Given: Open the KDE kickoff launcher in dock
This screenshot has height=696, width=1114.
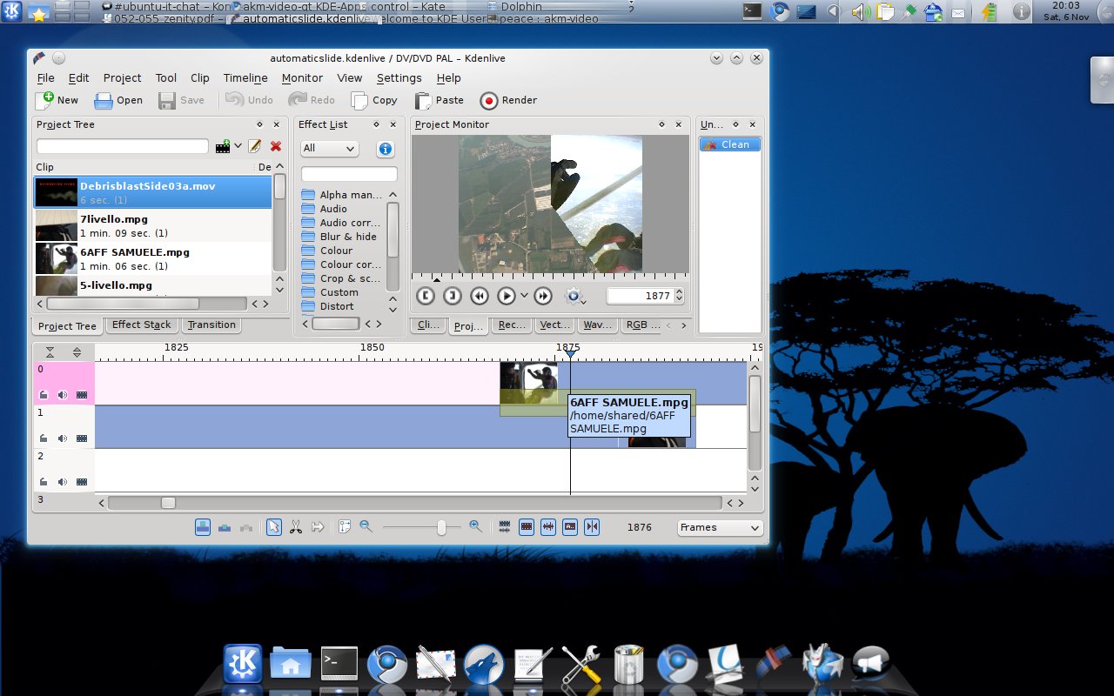Looking at the screenshot, I should 243,665.
